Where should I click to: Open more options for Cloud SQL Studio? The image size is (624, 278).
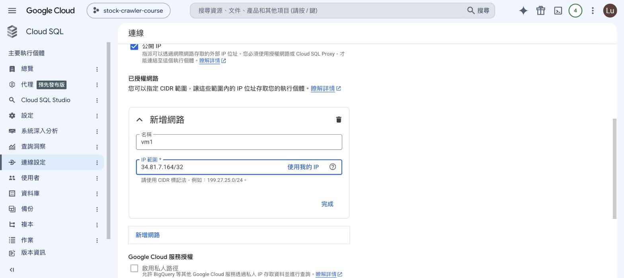tap(97, 100)
